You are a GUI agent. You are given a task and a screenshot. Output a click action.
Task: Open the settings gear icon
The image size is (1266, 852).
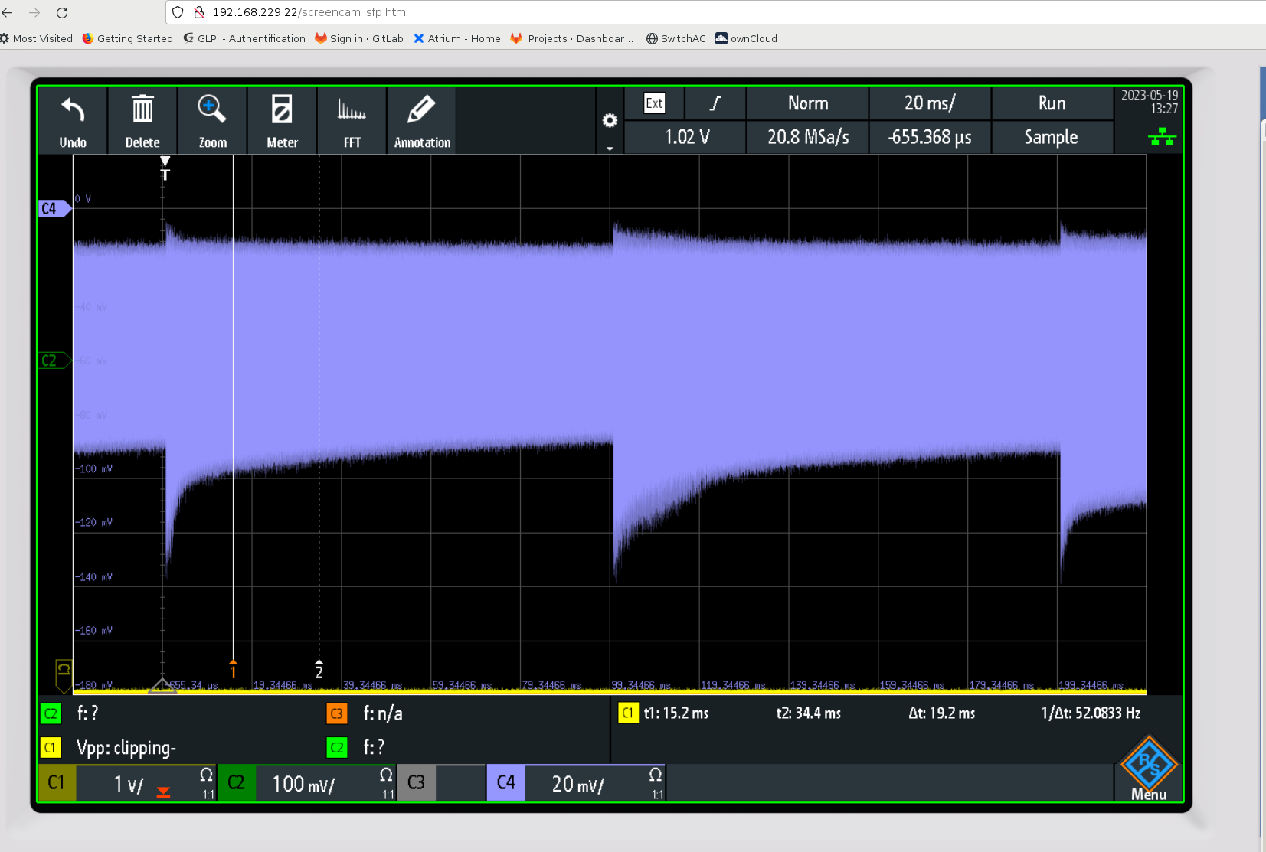point(610,120)
